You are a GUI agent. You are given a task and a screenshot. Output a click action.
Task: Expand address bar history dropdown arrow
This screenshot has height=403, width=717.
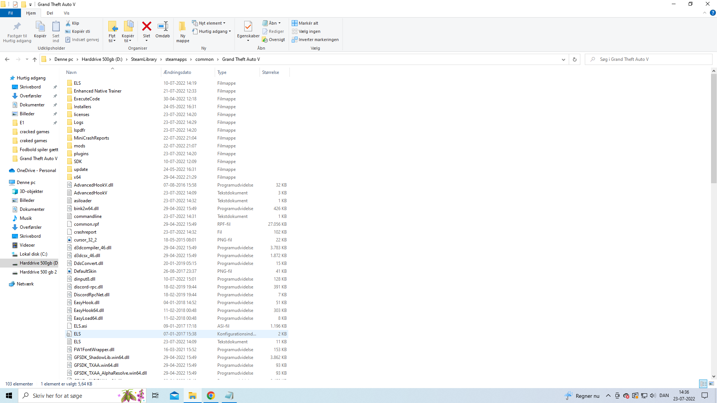564,59
